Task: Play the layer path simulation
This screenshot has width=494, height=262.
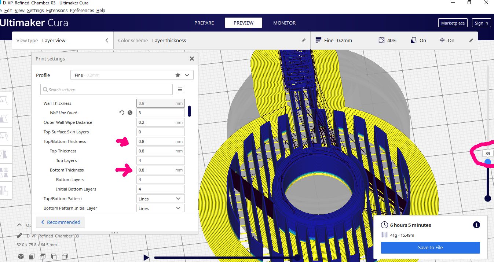Action: (146, 258)
